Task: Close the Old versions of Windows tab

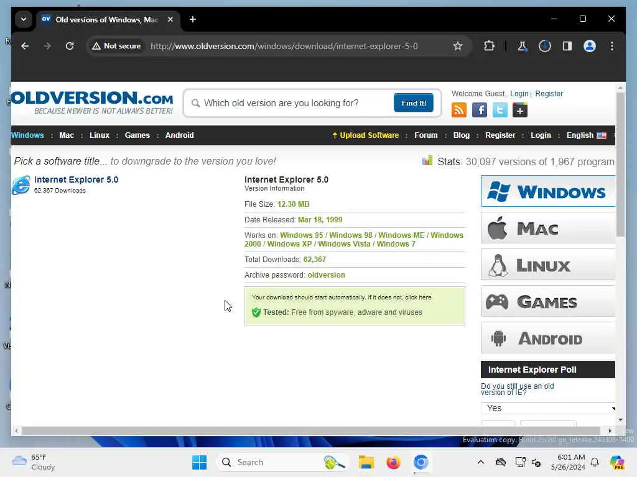Action: pos(170,19)
